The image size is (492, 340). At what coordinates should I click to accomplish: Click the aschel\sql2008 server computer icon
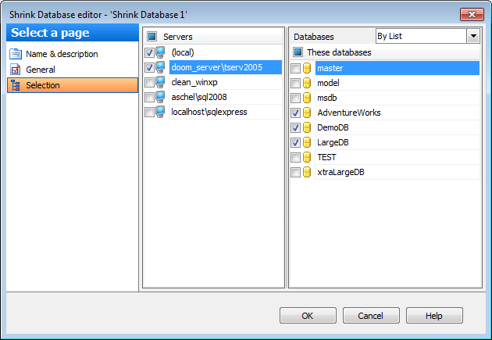pos(160,97)
